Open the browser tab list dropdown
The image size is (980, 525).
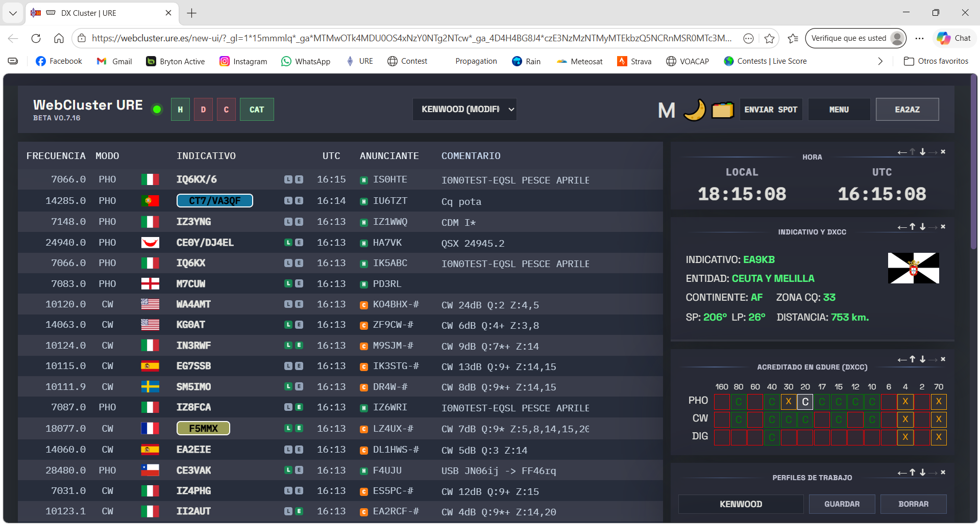point(13,13)
